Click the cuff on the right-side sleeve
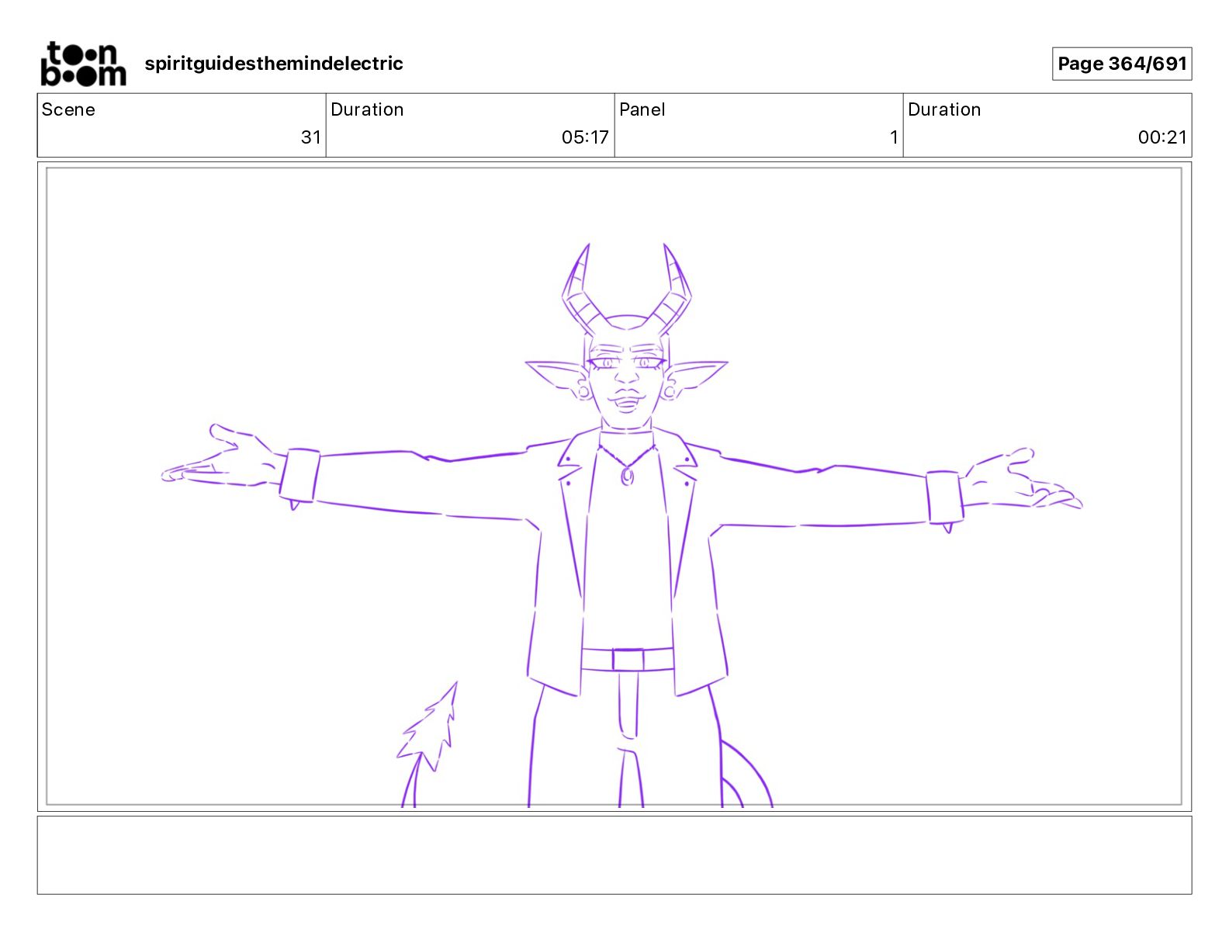 pos(945,498)
